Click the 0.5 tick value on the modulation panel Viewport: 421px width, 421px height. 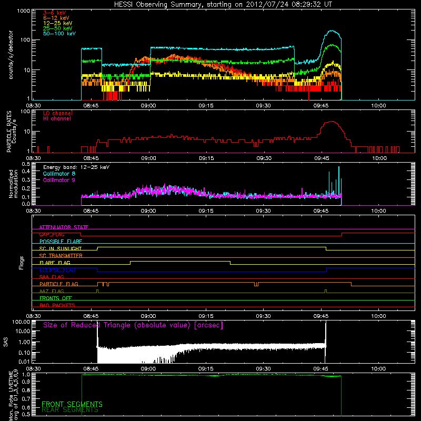[26, 164]
